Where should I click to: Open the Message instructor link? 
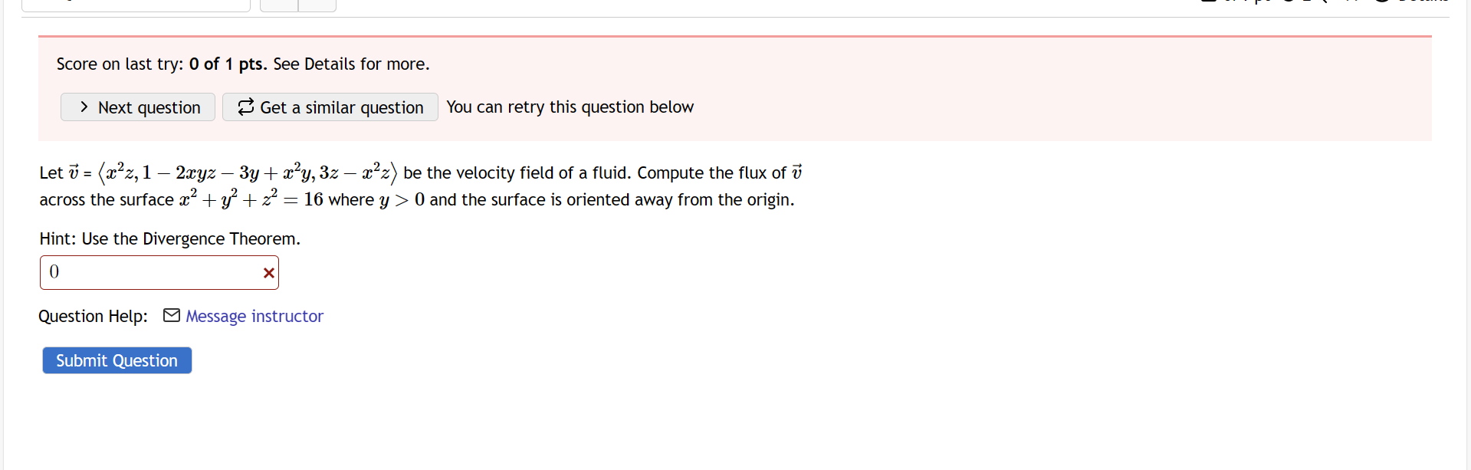pyautogui.click(x=254, y=316)
